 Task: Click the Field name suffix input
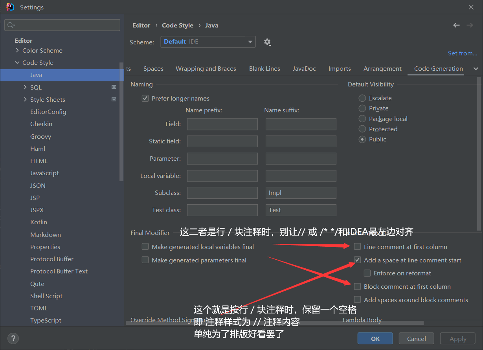point(301,124)
